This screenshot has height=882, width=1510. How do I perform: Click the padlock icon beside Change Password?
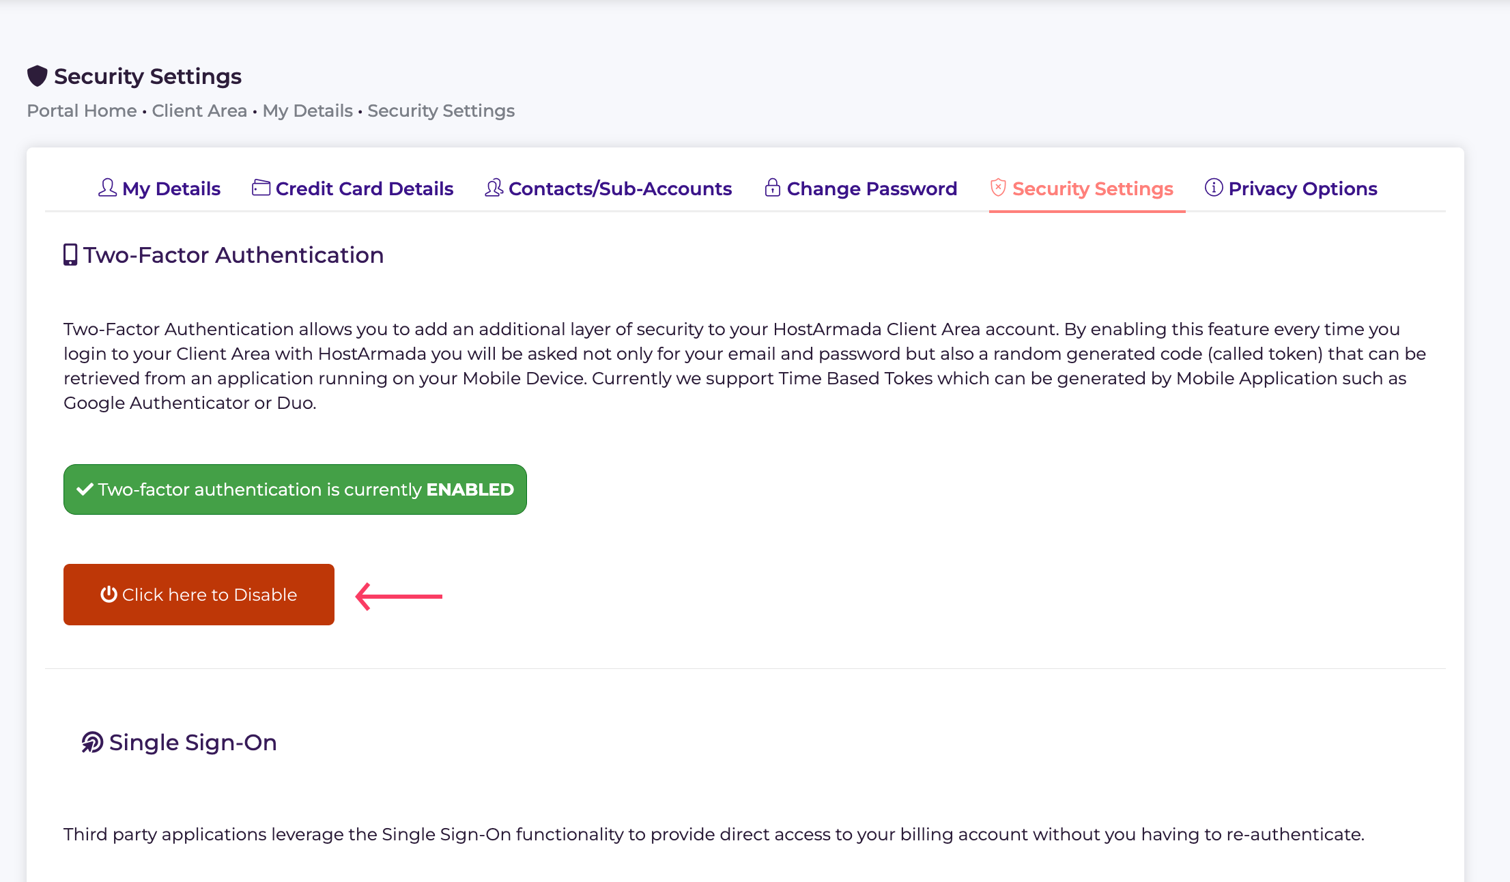pyautogui.click(x=772, y=188)
